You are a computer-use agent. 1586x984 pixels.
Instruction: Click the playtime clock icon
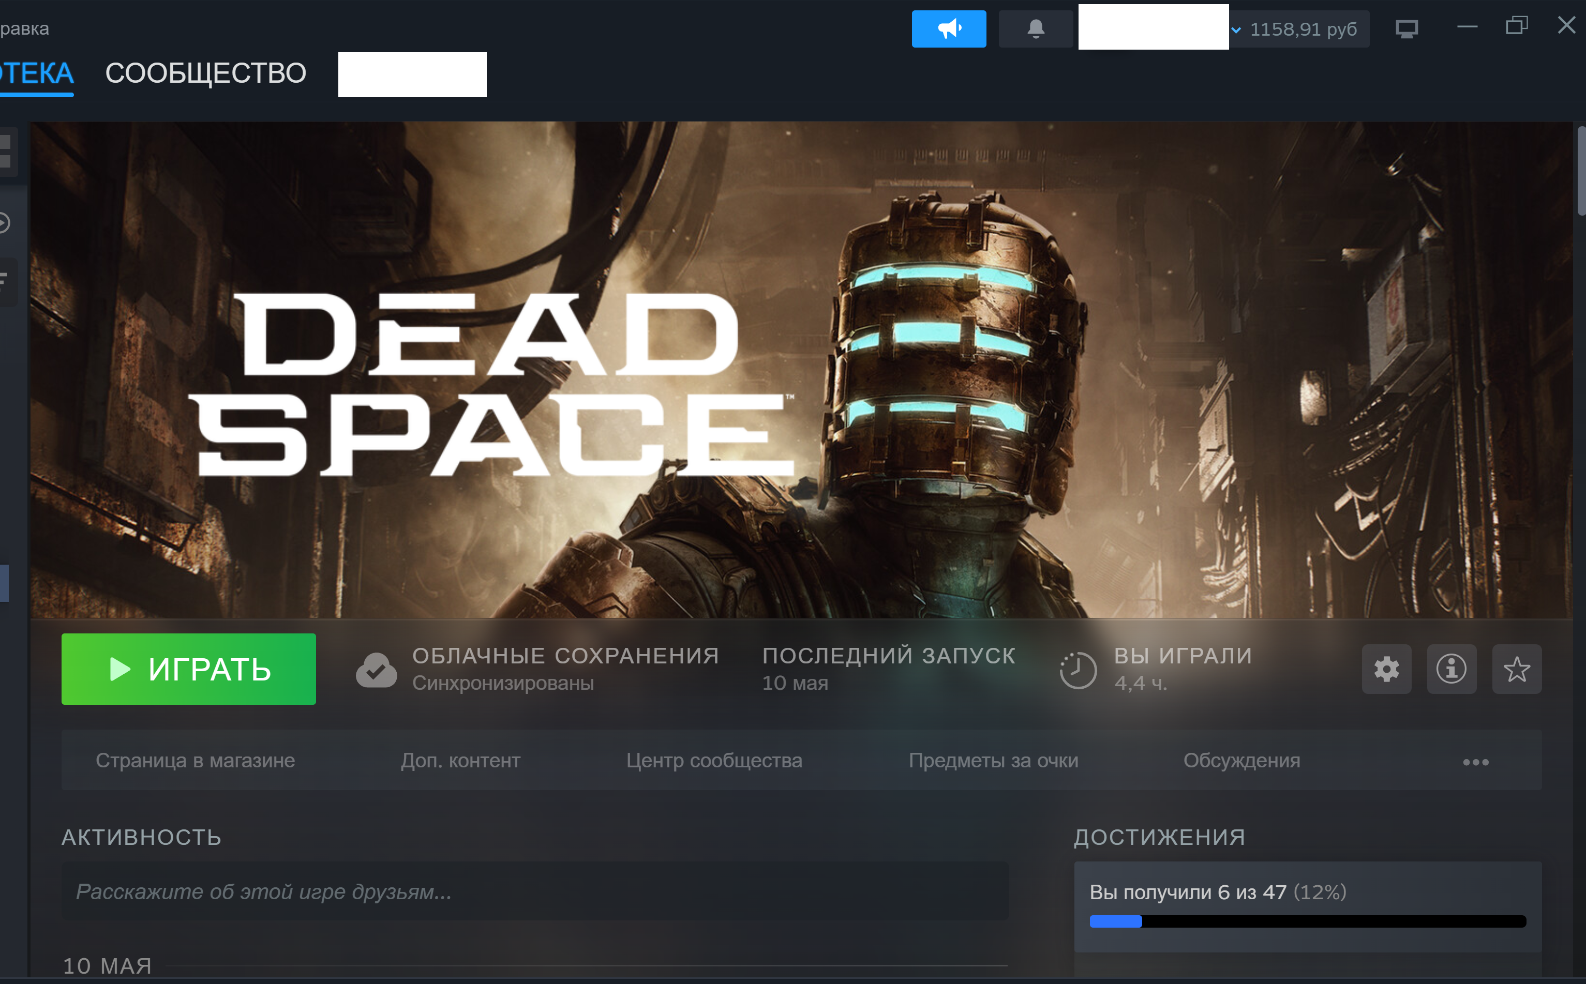tap(1078, 670)
